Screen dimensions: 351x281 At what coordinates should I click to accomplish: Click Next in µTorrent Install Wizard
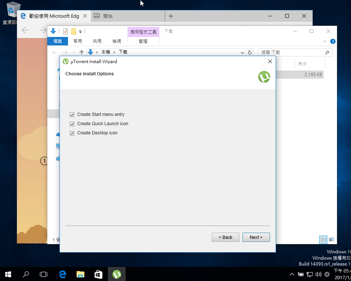click(x=256, y=237)
